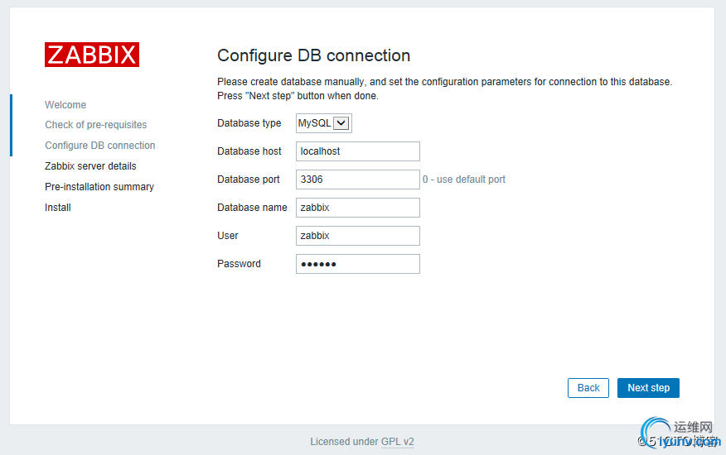
Task: Click the '0 - use default port' hint
Action: click(x=464, y=180)
